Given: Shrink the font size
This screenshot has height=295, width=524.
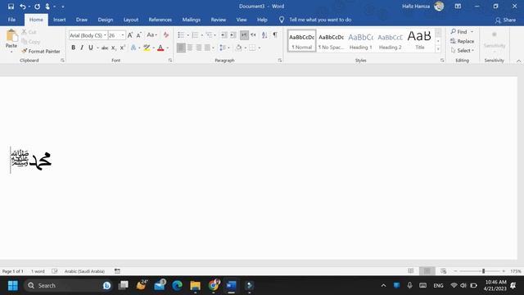Looking at the screenshot, I should pos(139,35).
